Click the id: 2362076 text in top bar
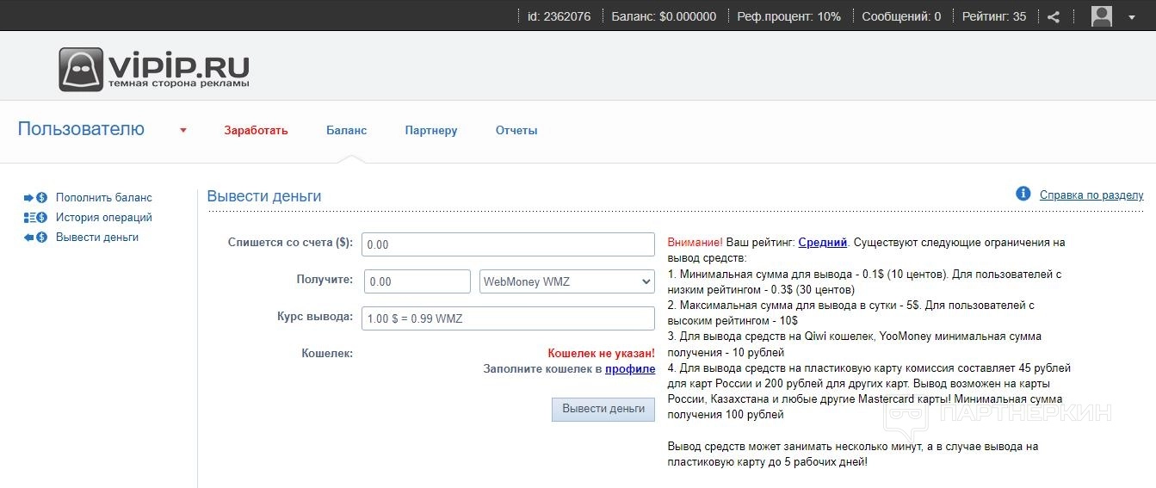1156x488 pixels. (559, 16)
